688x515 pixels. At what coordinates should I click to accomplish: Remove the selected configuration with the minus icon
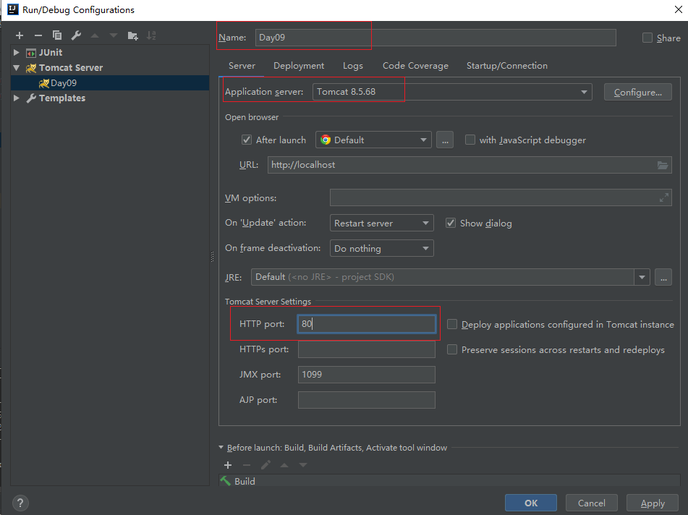pyautogui.click(x=38, y=35)
